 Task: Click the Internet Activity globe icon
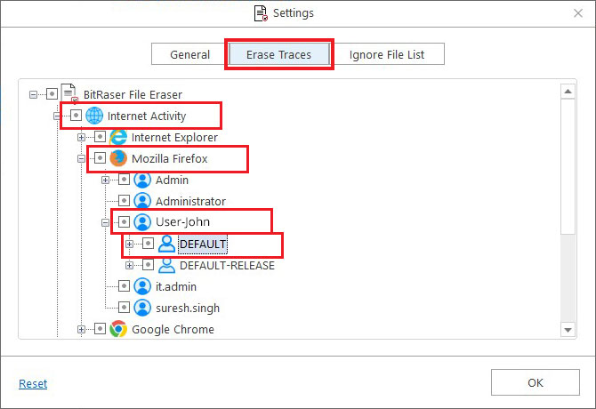(x=94, y=116)
